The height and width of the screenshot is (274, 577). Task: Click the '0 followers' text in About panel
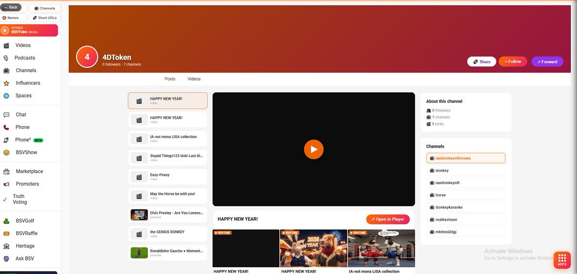click(441, 111)
